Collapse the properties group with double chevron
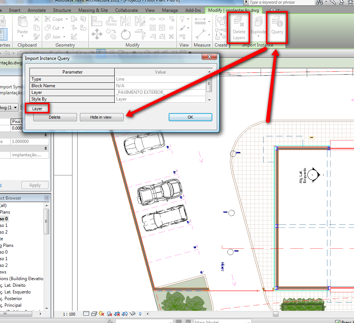 (x=46, y=135)
